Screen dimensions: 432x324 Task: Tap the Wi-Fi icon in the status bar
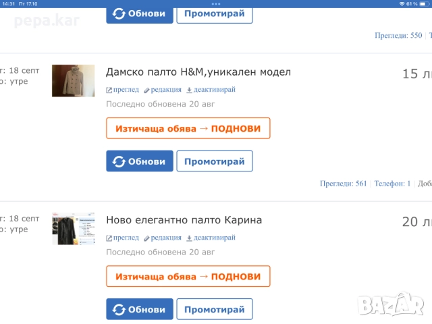point(402,4)
